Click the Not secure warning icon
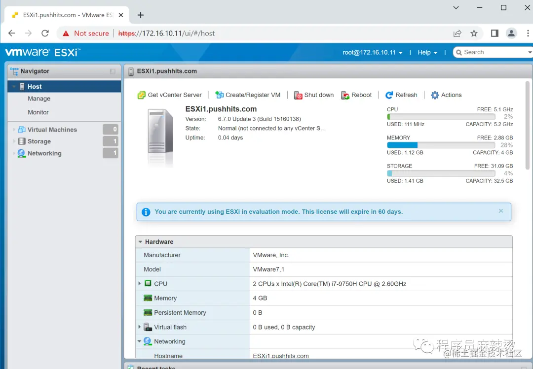This screenshot has width=533, height=369. (x=66, y=34)
